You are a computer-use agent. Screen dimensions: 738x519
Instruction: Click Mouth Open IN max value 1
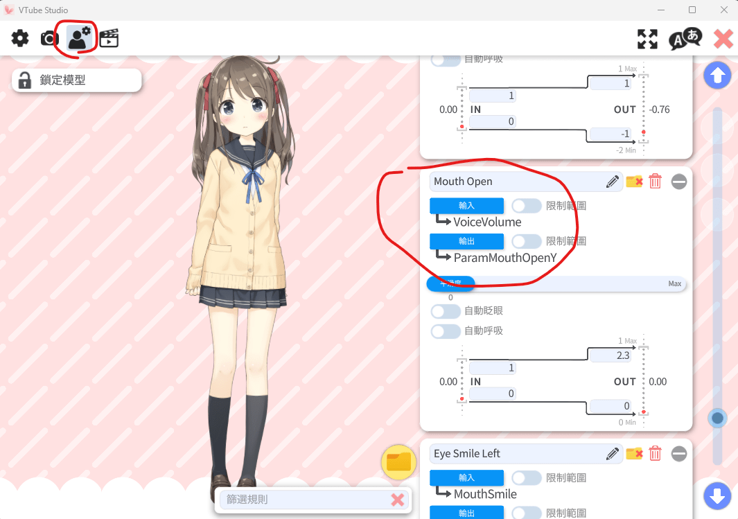click(492, 368)
